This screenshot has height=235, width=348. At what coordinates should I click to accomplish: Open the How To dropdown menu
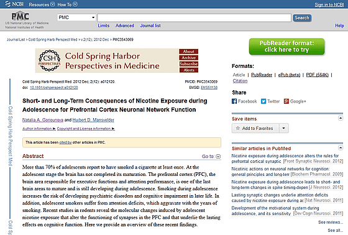coord(67,4)
